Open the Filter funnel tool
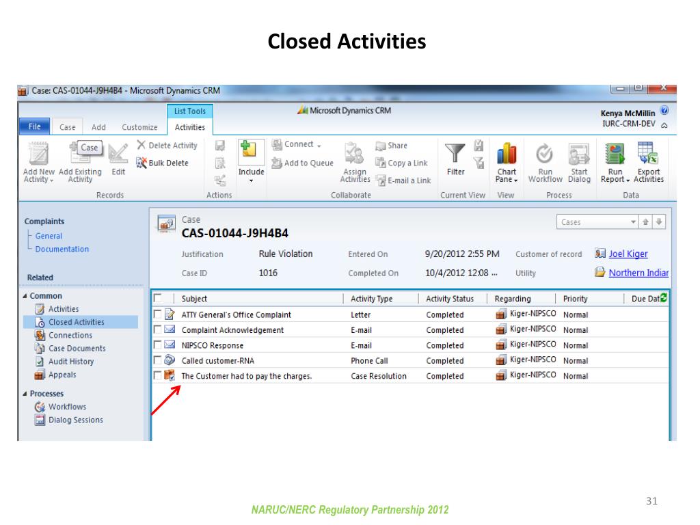Image resolution: width=700 pixels, height=525 pixels. click(455, 153)
